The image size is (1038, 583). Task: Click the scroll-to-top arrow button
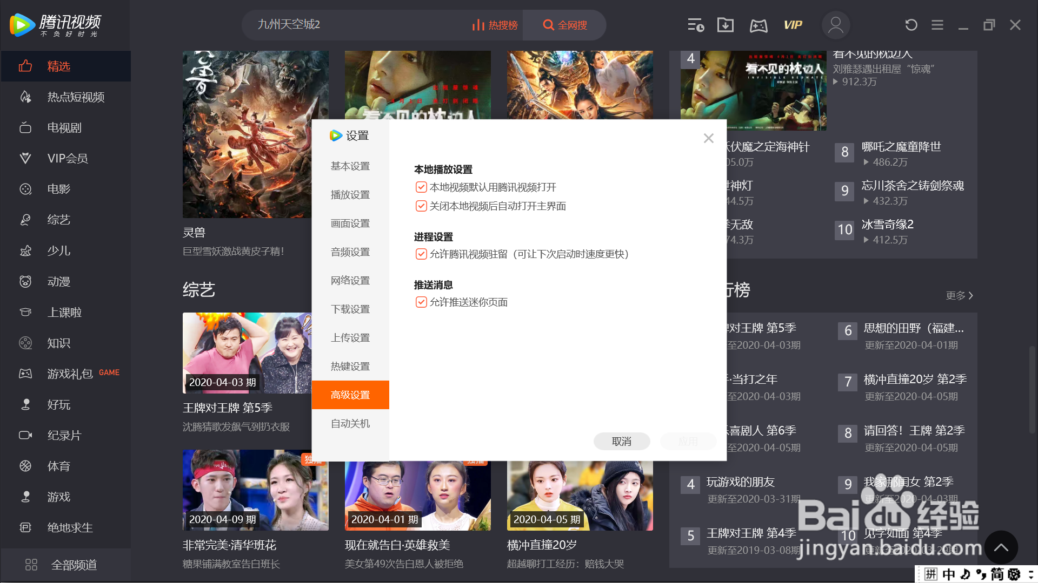point(1001,547)
